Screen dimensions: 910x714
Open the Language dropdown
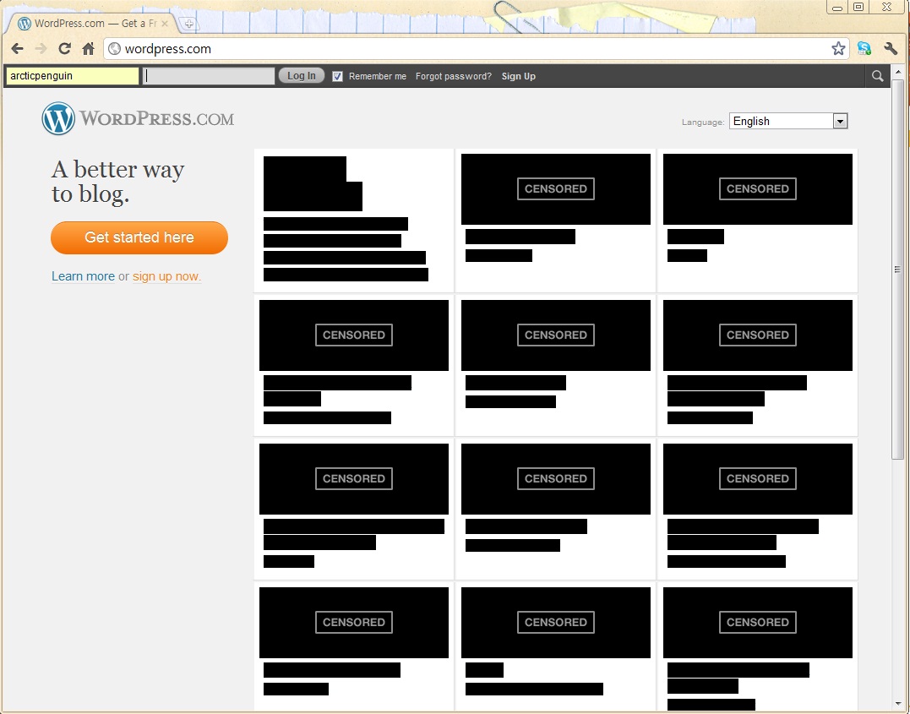tap(788, 121)
